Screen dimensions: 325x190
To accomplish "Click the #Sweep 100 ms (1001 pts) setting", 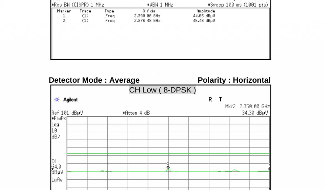I will click(238, 5).
